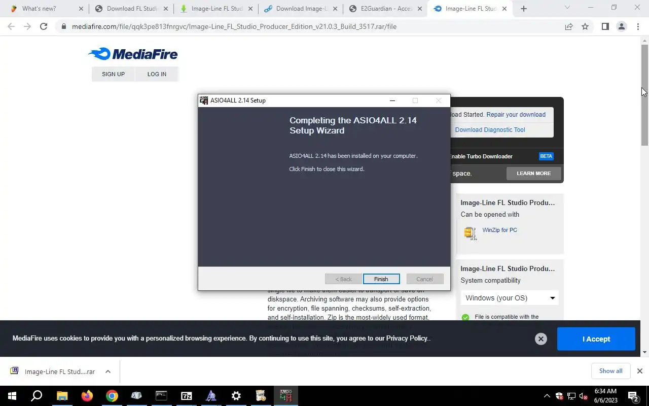The image size is (649, 406).
Task: Close the What's new? tab
Action: [x=81, y=9]
